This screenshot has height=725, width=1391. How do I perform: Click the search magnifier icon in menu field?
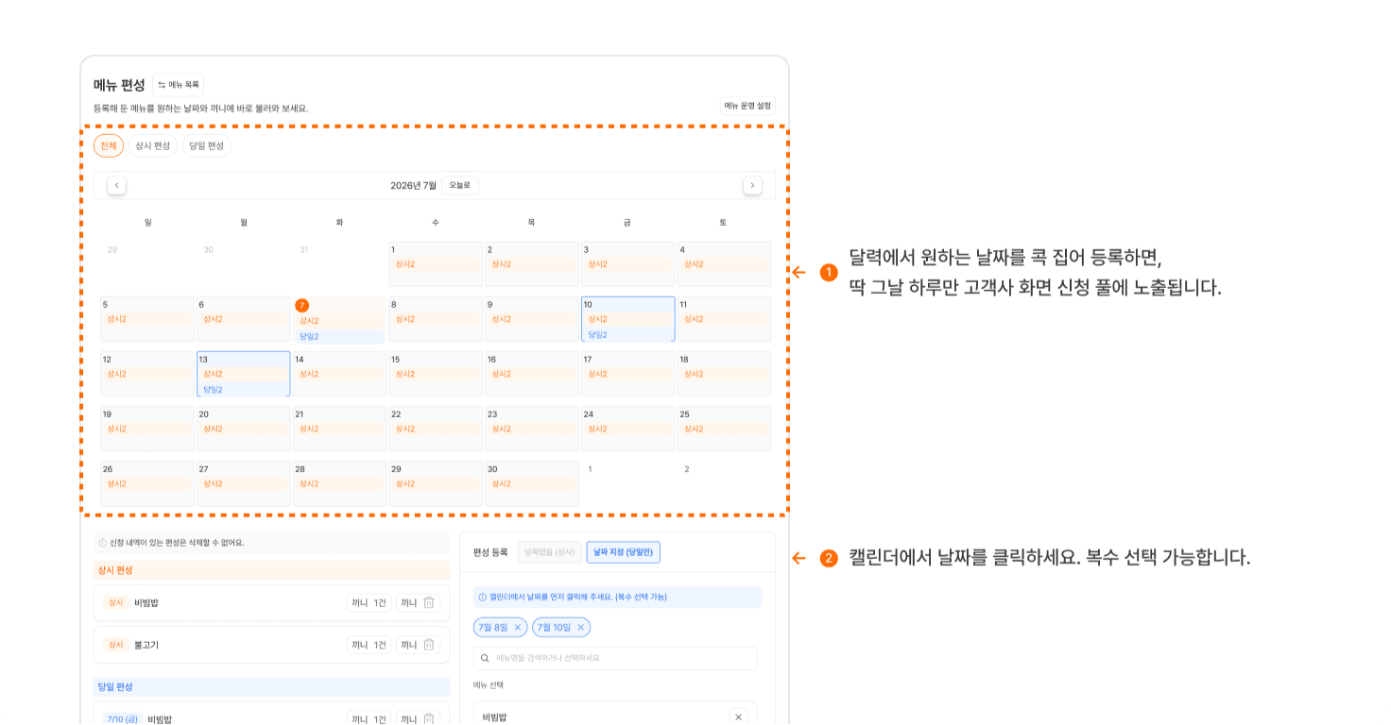[485, 658]
